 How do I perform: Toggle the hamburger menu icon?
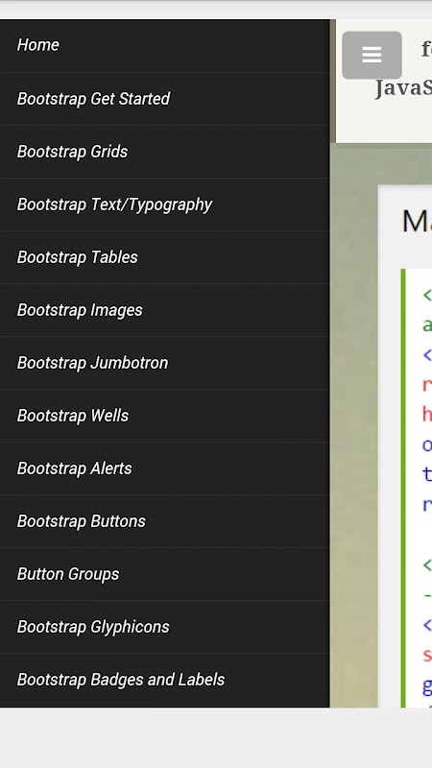pos(372,55)
